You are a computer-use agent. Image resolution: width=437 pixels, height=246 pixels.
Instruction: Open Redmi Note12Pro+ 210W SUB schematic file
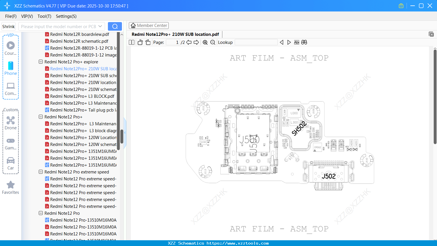[x=81, y=75]
